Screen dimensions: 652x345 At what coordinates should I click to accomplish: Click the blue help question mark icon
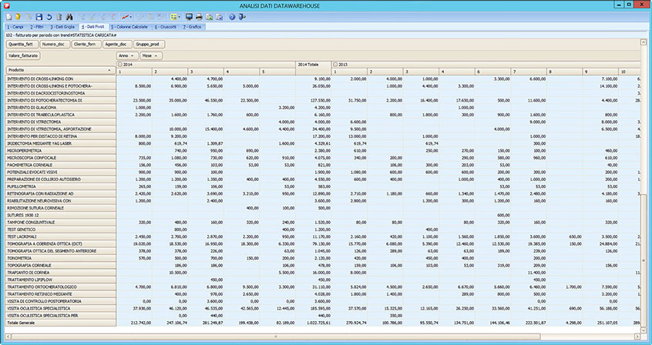click(232, 16)
